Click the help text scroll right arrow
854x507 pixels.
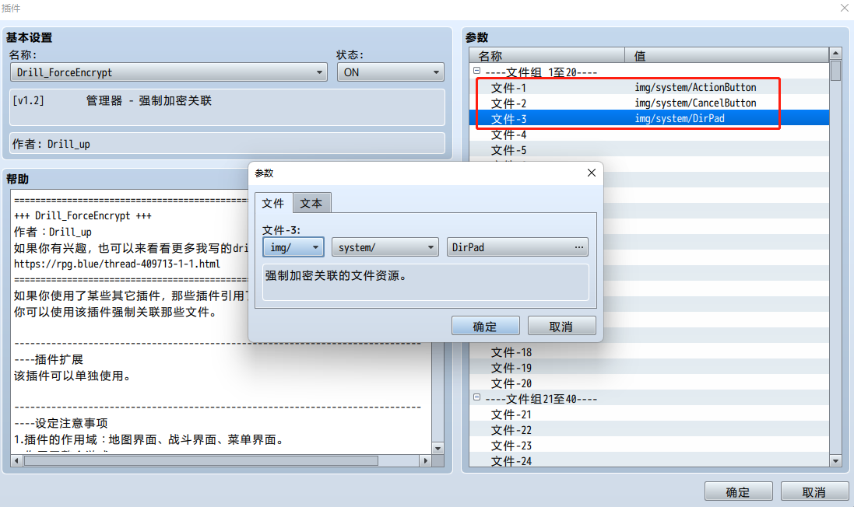click(x=425, y=461)
